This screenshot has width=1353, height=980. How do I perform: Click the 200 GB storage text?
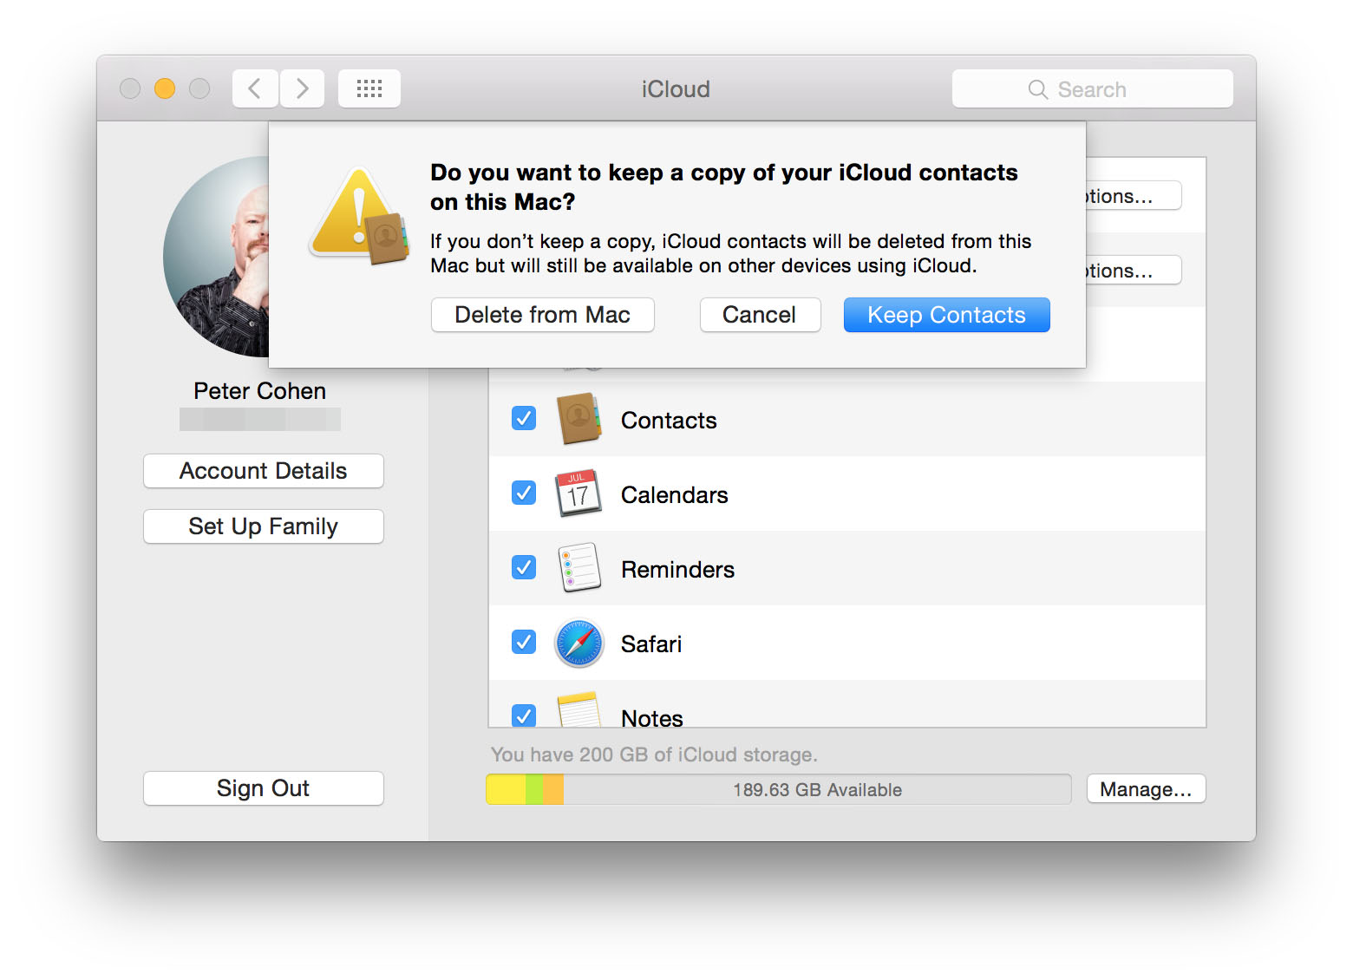click(x=654, y=755)
